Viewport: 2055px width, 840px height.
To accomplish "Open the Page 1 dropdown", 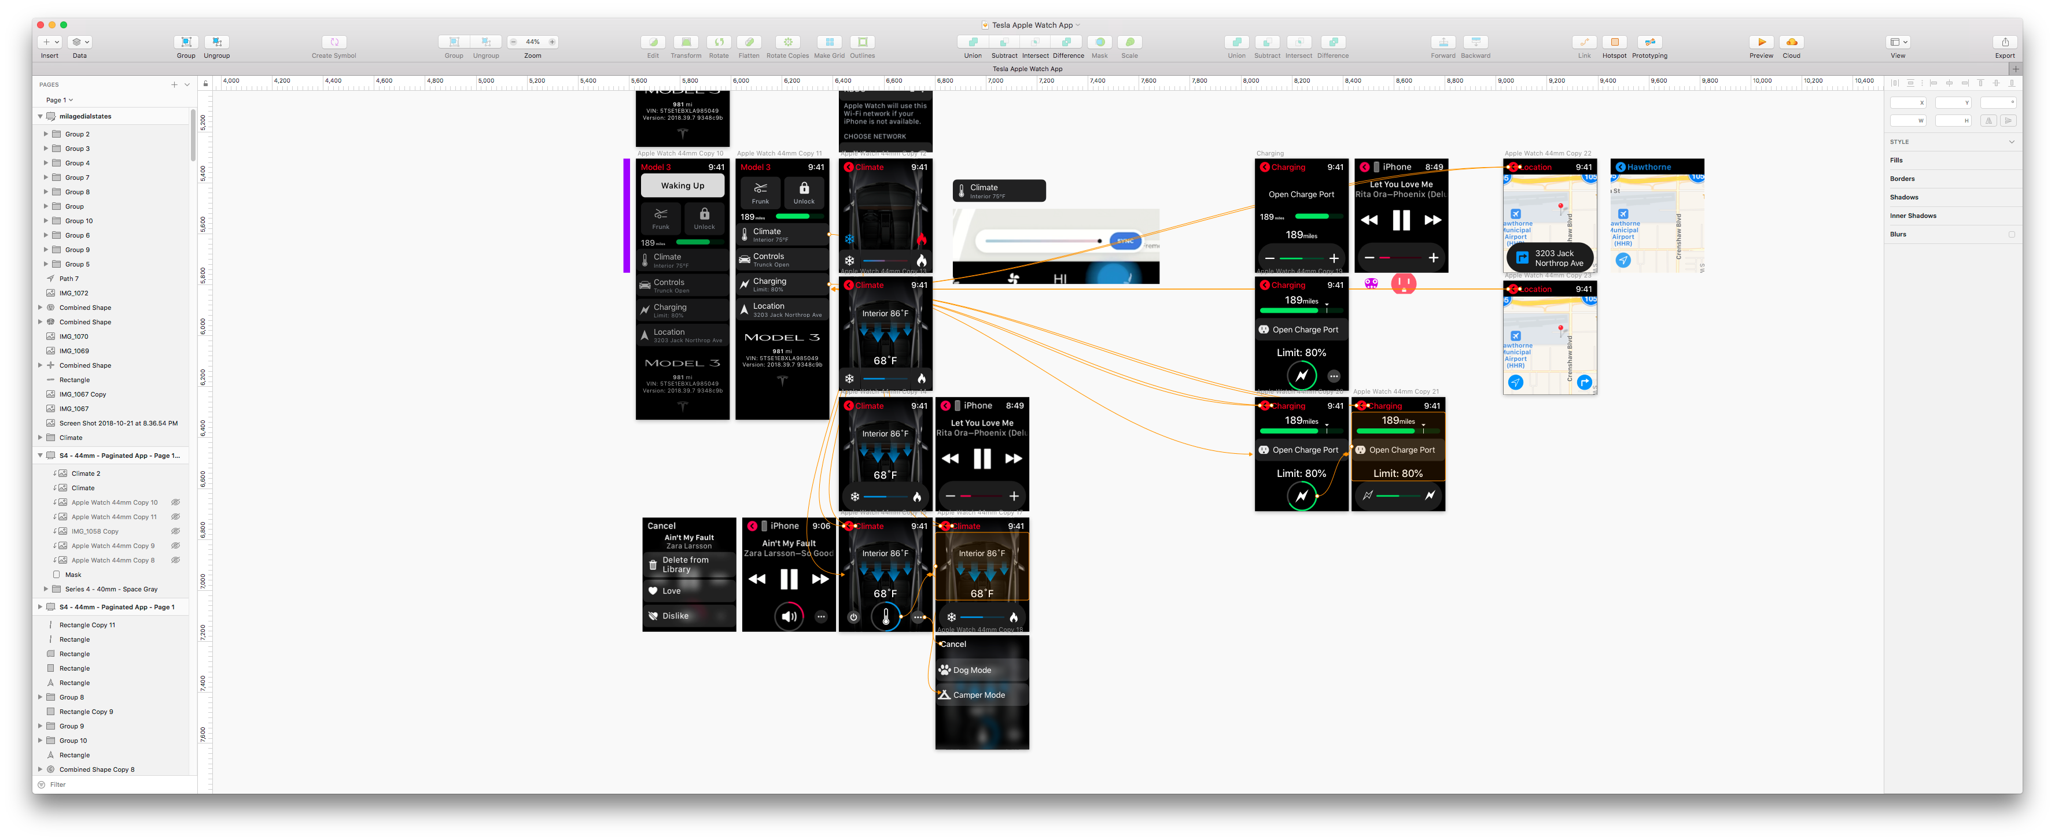I will coord(59,101).
